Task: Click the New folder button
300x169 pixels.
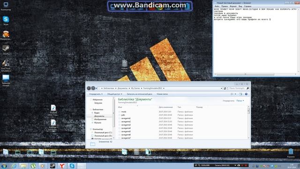Action: click(x=162, y=94)
